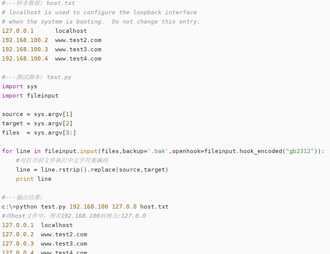The image size is (330, 254).
Task: Click the python test.py command line
Action: click(85, 207)
